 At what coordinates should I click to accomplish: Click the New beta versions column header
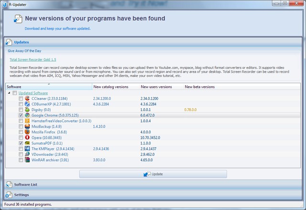[x=200, y=87]
